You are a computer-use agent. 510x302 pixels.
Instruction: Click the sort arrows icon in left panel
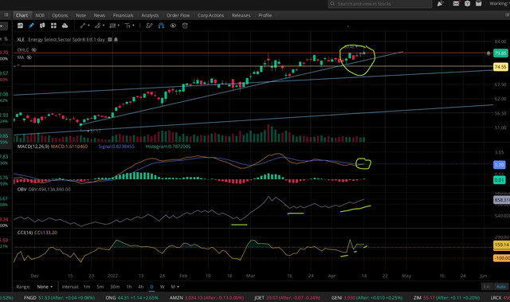[x=6, y=39]
